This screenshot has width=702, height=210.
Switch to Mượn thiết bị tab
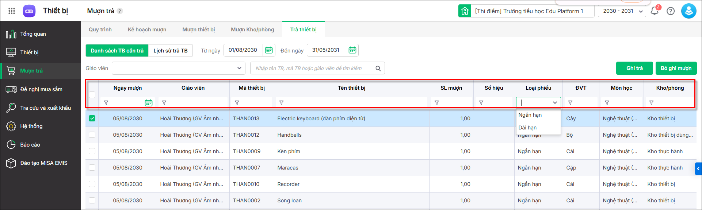[199, 30]
